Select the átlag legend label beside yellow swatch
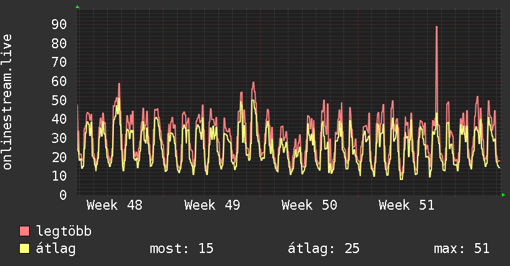Screen dimensions: 510x266 (x=56, y=249)
